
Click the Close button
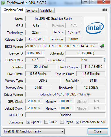[x=98, y=131]
